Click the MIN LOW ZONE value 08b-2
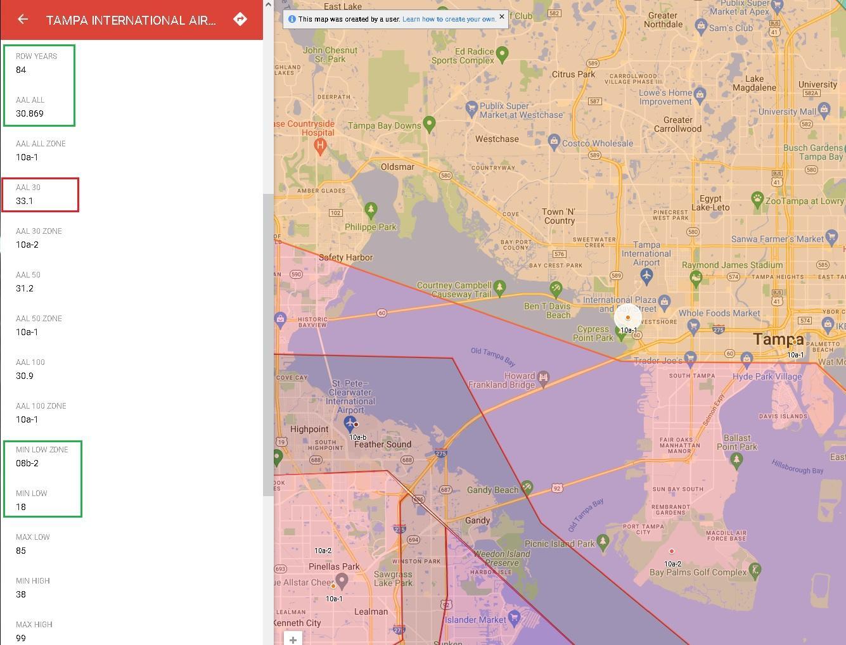846x645 pixels. coord(27,463)
